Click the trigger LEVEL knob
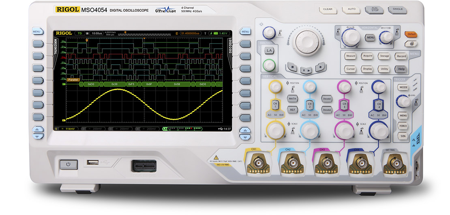The width and height of the screenshot is (450, 215). [403, 101]
